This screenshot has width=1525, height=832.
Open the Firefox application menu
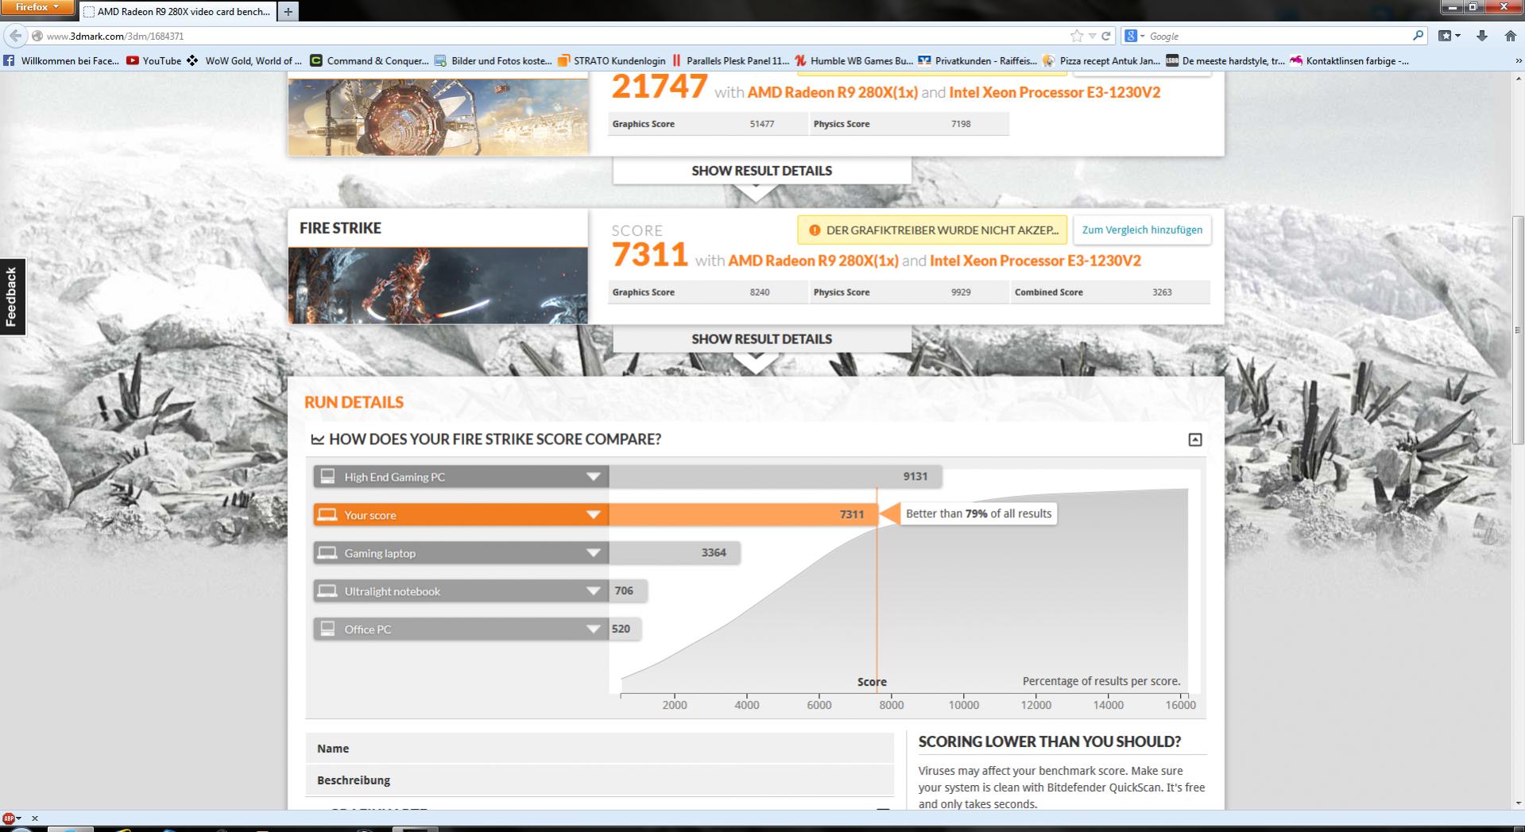point(37,8)
